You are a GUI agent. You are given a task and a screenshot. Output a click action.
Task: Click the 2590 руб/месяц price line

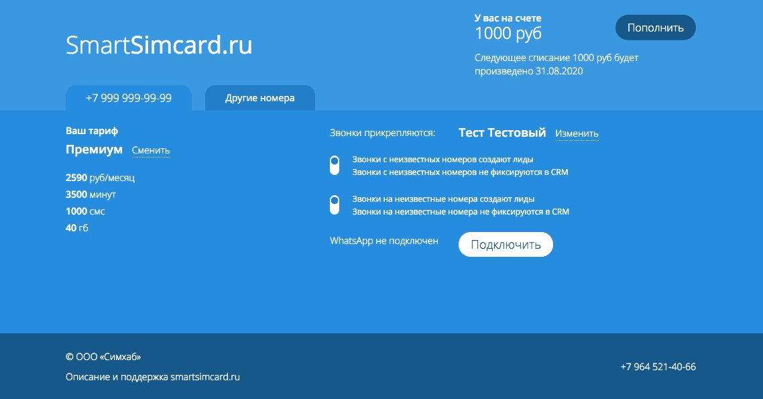(x=101, y=178)
